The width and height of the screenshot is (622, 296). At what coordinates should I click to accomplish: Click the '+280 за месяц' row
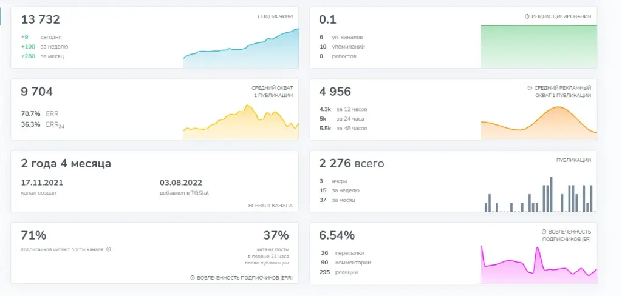(x=43, y=56)
